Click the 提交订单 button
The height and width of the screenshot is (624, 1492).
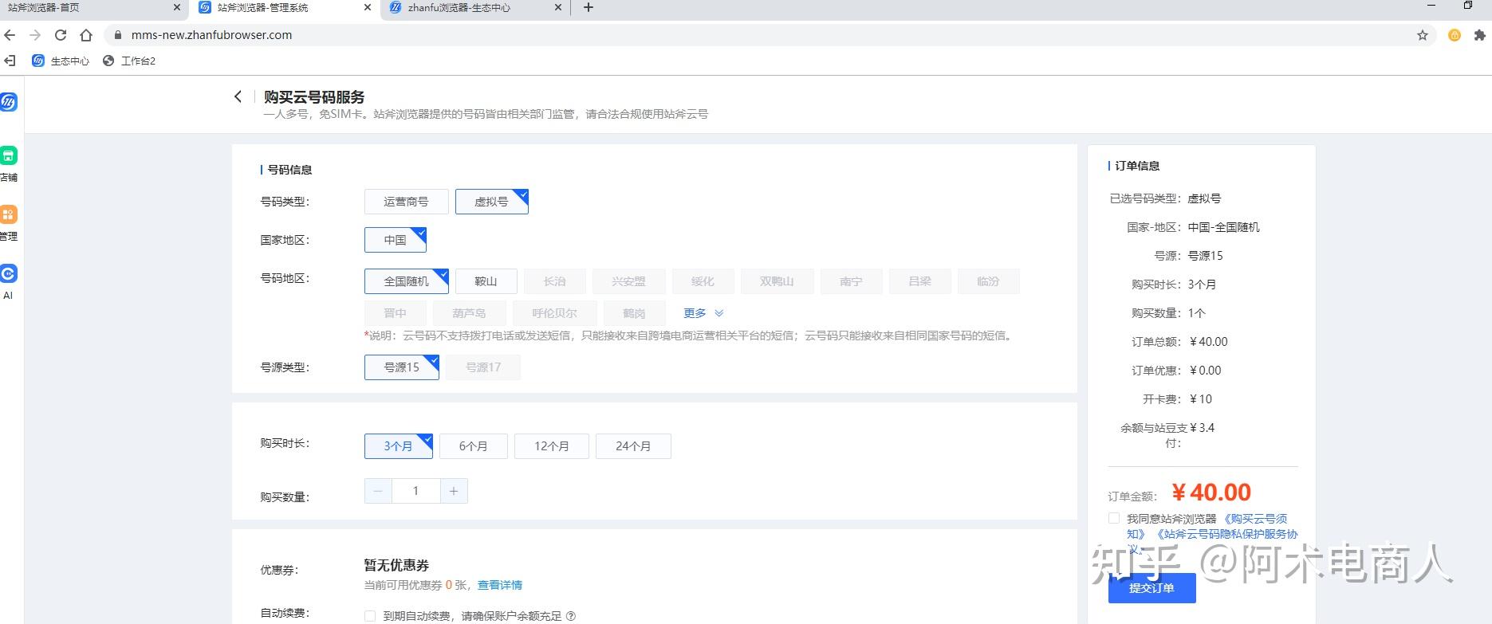(x=1151, y=588)
